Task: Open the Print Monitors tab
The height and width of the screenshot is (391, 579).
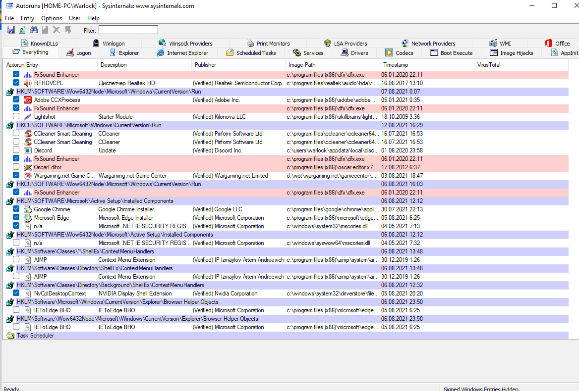Action: pos(268,44)
